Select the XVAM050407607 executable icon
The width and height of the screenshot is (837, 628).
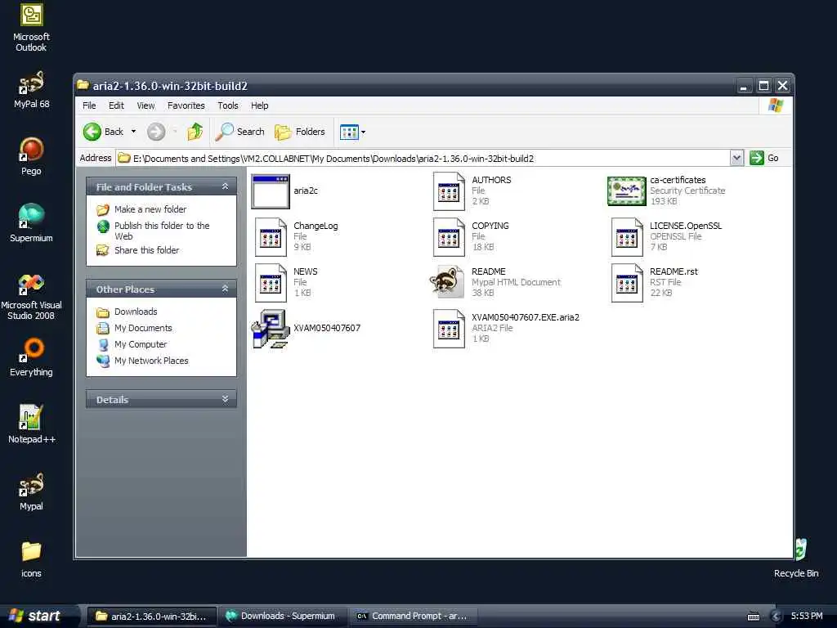271,329
